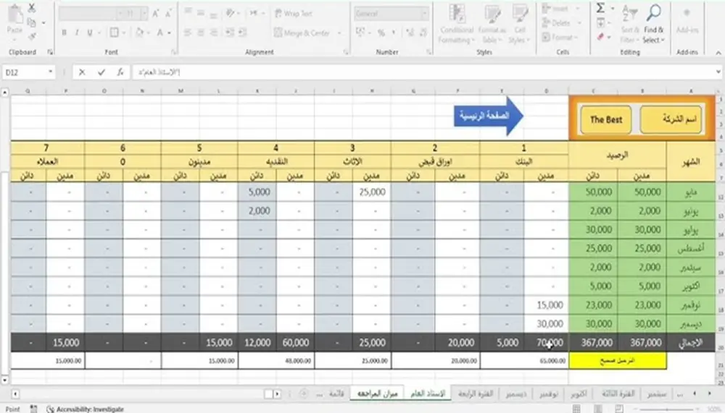725x413 pixels.
Task: Expand the formula bar with the chevron
Action: click(718, 72)
